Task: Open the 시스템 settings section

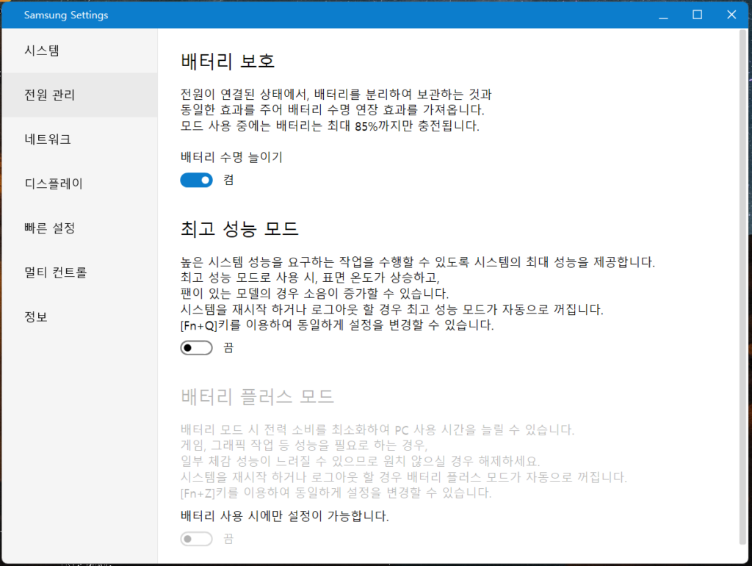Action: 79,51
